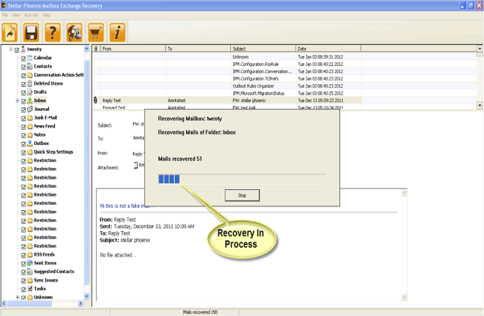Click the Drafts folder icon
484x316 pixels.
(x=30, y=92)
